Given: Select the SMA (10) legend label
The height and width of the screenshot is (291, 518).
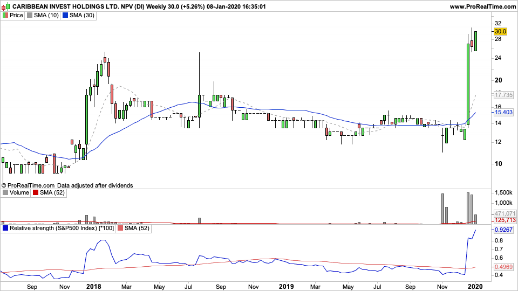Looking at the screenshot, I should click(46, 15).
